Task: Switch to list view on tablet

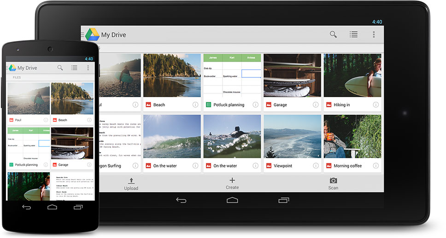Action: click(353, 35)
